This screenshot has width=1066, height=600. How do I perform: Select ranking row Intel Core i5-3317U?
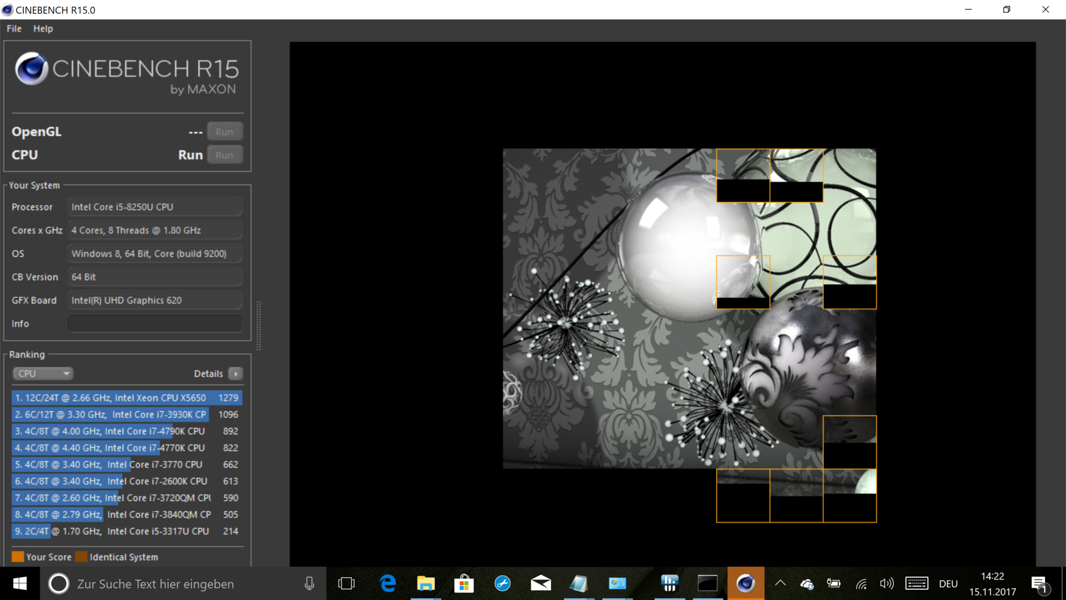127,531
